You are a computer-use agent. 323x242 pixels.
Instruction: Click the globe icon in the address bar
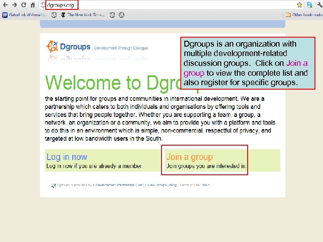pyautogui.click(x=43, y=5)
